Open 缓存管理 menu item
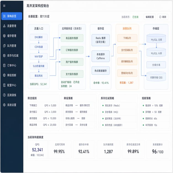Viewport: 173px width, 173px height. click(12, 36)
